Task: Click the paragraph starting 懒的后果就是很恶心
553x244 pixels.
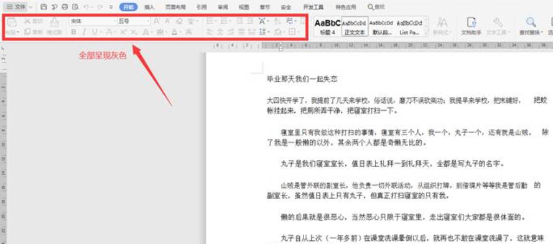Action: click(x=403, y=217)
